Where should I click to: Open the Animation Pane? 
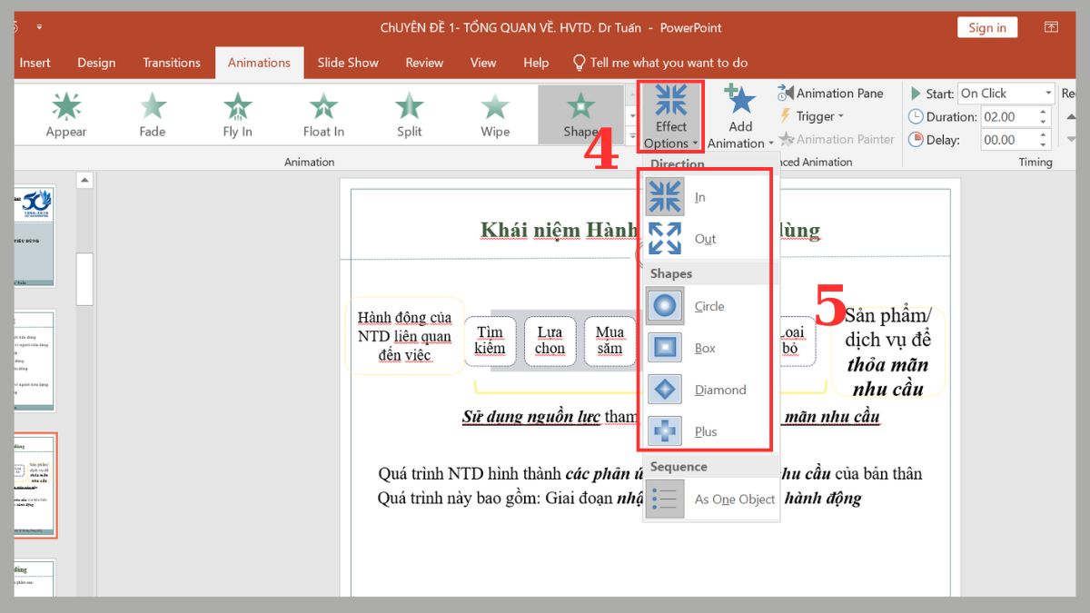[x=831, y=93]
